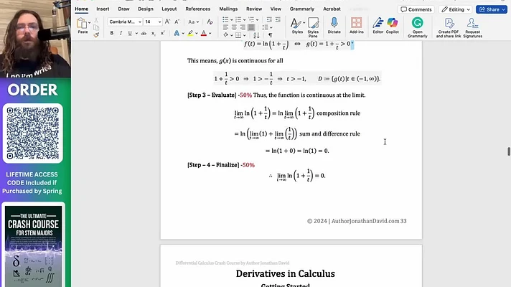Switch to the Layout tab
511x287 pixels.
(x=169, y=9)
